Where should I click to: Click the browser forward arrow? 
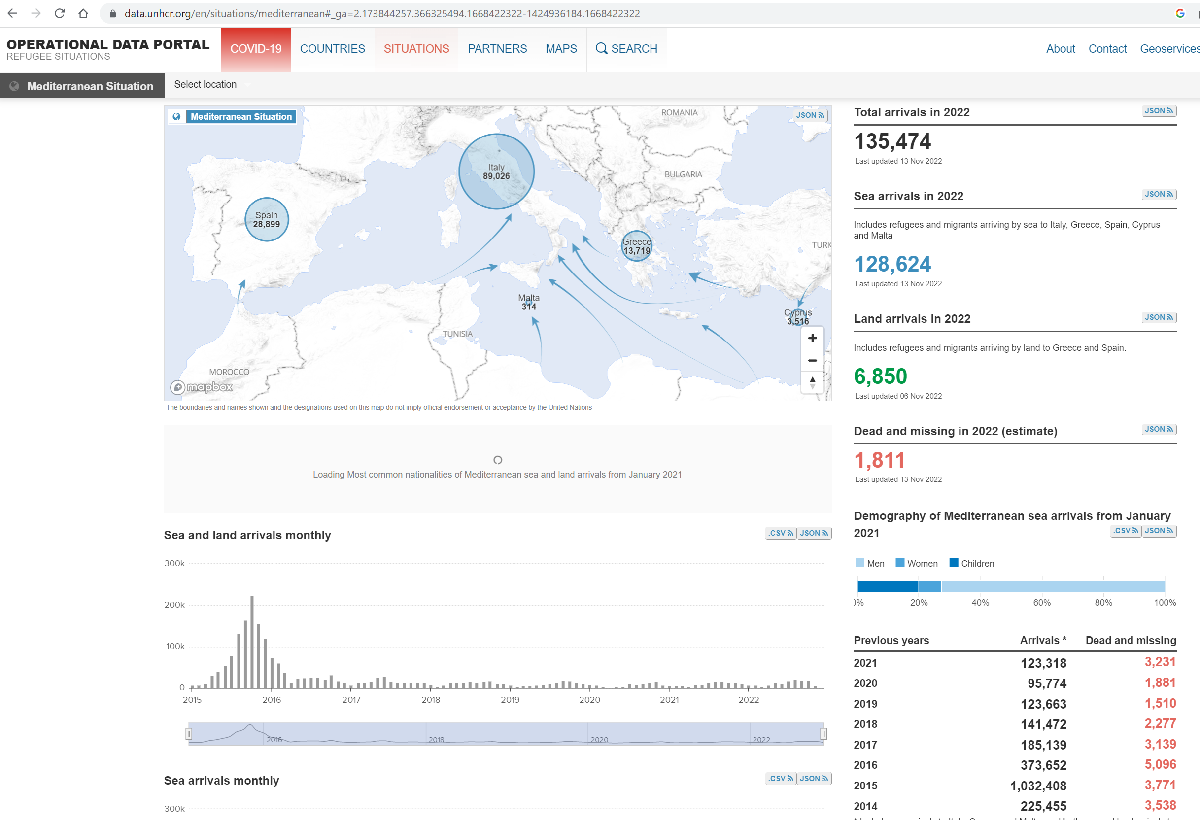(35, 13)
